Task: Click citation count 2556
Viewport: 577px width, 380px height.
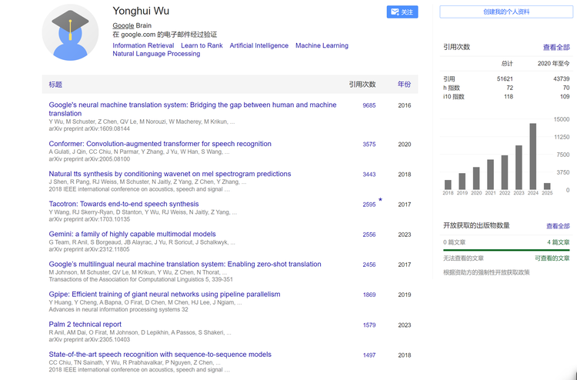Action: (x=369, y=235)
